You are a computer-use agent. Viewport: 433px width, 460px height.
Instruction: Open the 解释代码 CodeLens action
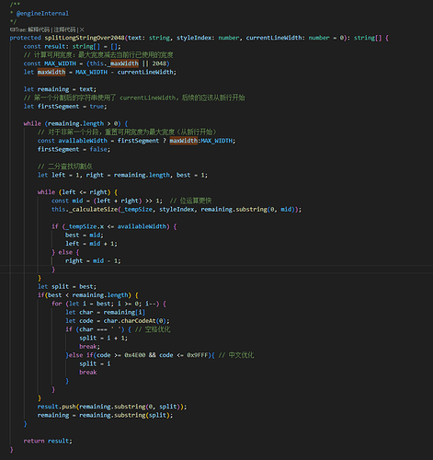(39, 29)
